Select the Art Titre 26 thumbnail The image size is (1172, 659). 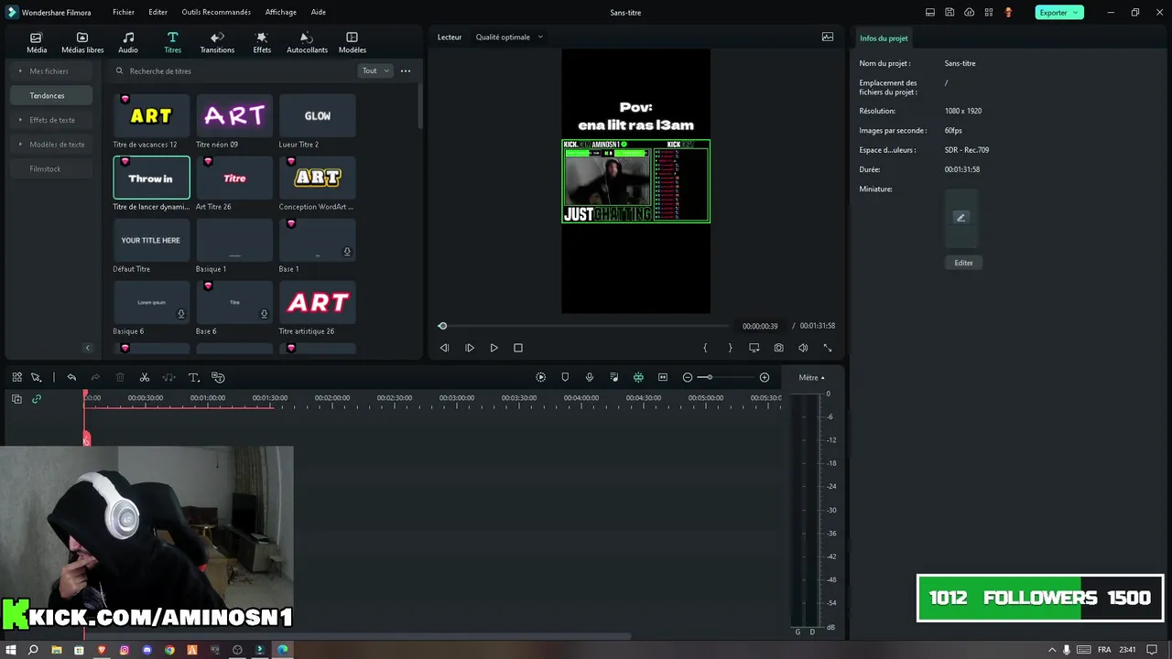pos(234,178)
